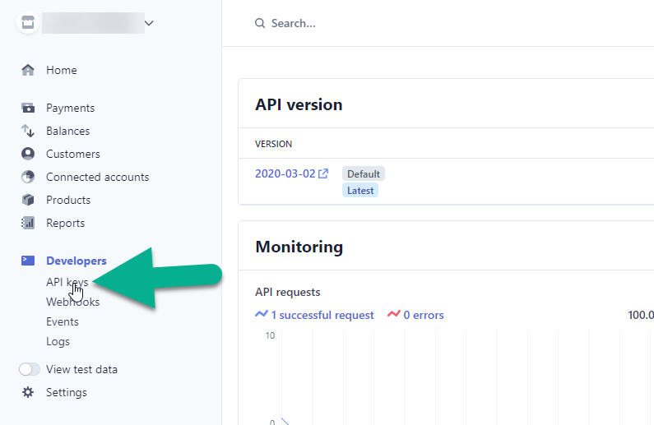Click the Settings gear icon
654x425 pixels.
point(28,392)
